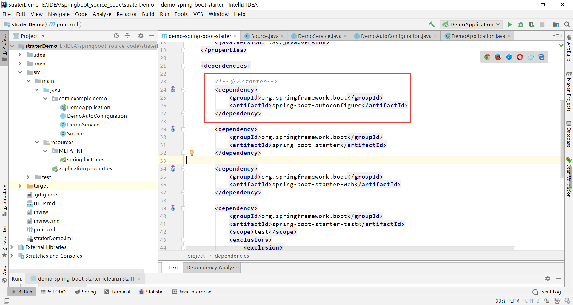Start debugging with the bug icon

click(x=521, y=24)
